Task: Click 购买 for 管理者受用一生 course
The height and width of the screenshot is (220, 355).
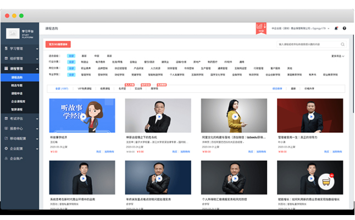Action: point(326,152)
